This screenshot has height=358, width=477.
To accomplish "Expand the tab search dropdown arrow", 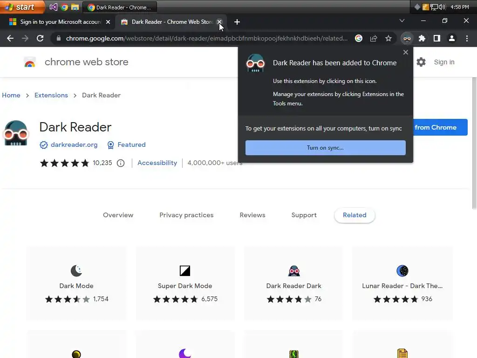I will pyautogui.click(x=402, y=21).
